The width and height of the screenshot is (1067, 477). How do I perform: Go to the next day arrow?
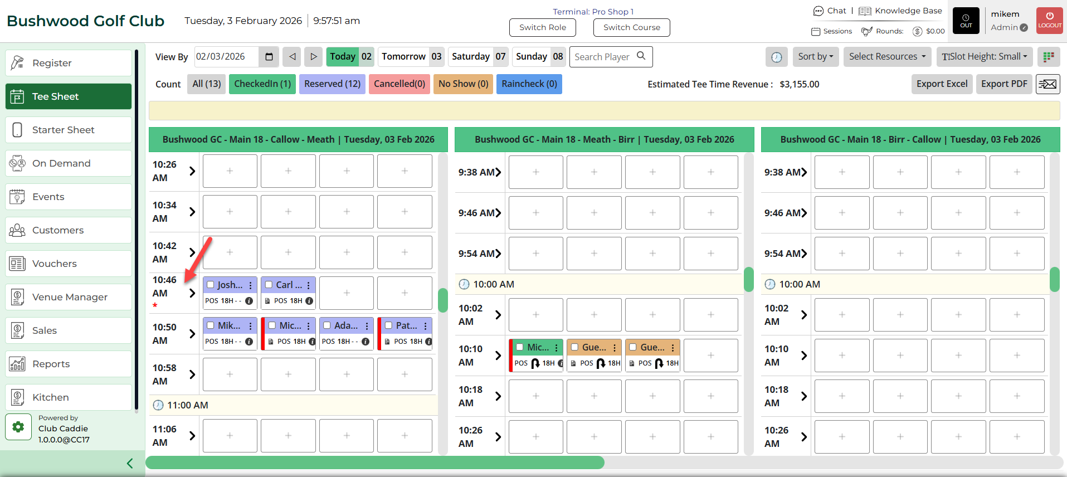click(x=314, y=57)
